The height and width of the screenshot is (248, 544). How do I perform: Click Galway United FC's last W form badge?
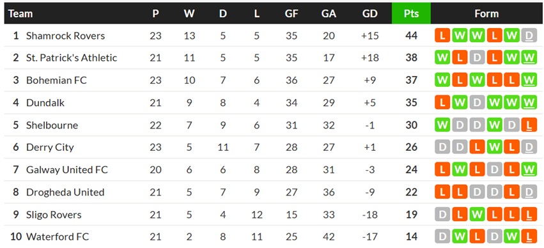529,169
